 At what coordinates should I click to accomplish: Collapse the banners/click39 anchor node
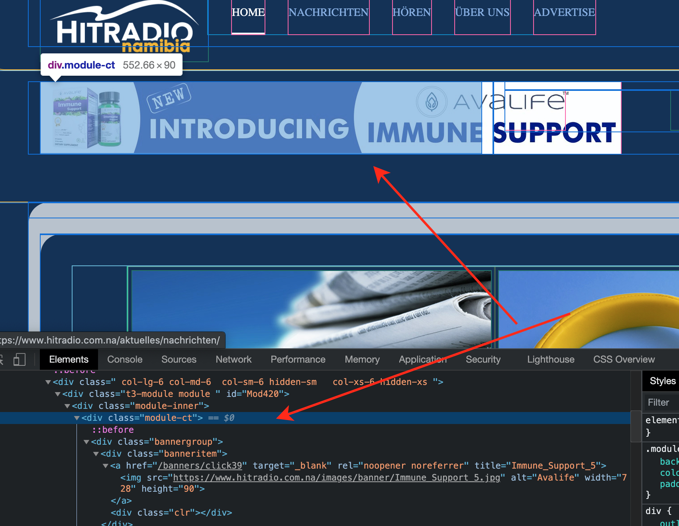pos(106,466)
